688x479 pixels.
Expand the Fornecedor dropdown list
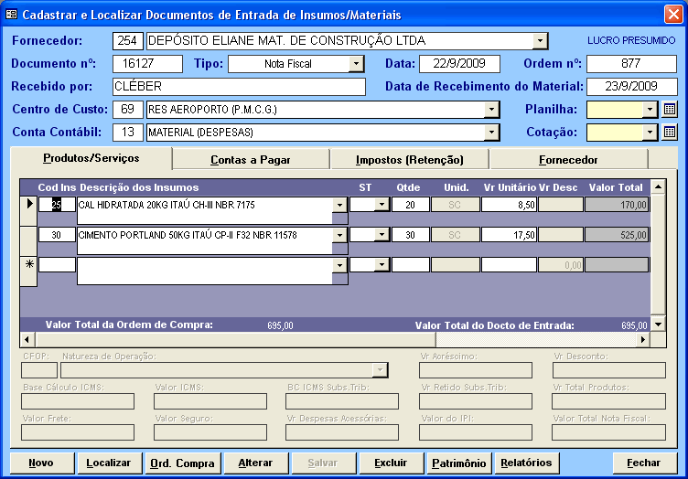click(x=540, y=41)
